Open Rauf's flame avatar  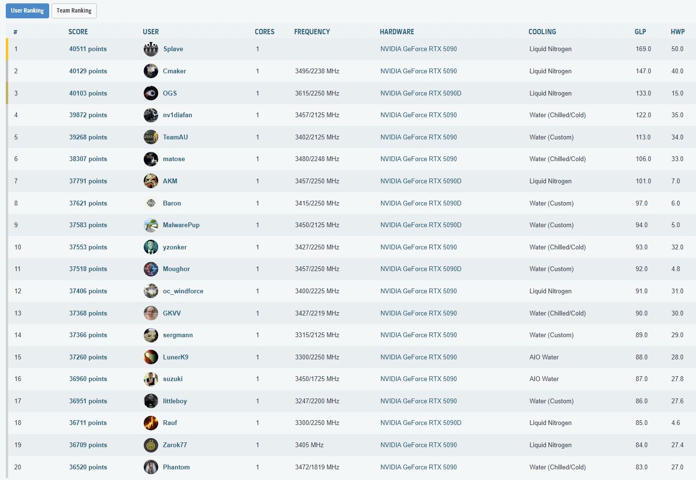pos(151,423)
